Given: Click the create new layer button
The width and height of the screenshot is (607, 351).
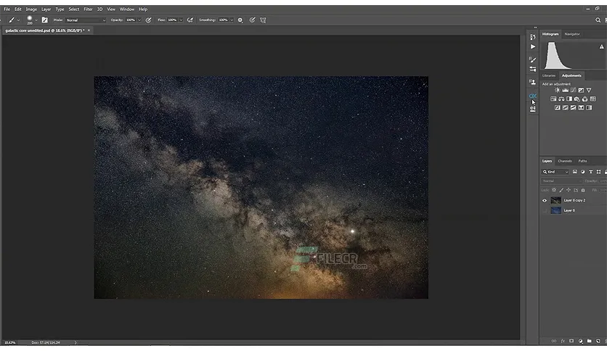Looking at the screenshot, I should point(598,341).
